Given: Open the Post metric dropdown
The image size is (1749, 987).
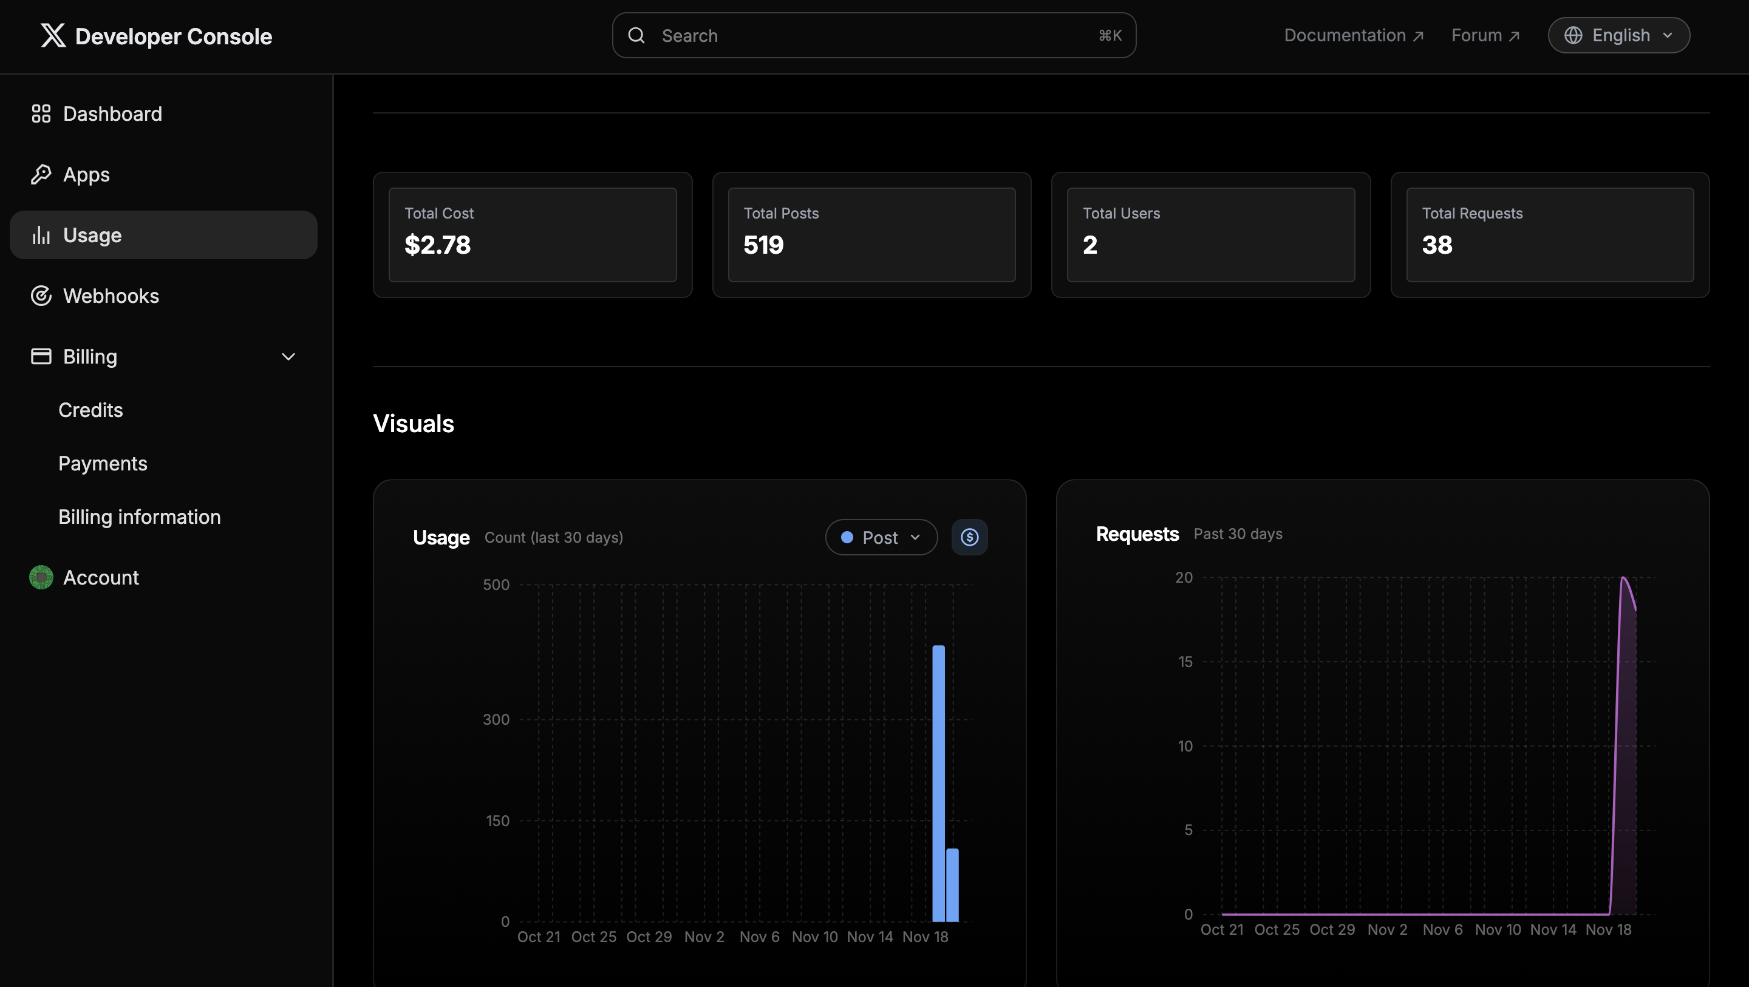Looking at the screenshot, I should click(x=881, y=537).
